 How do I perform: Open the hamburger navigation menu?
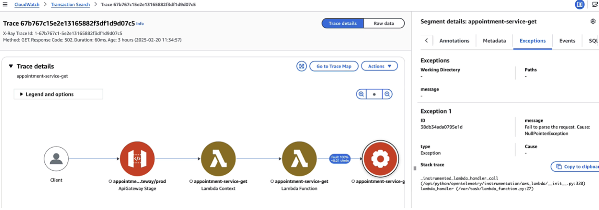click(x=5, y=5)
